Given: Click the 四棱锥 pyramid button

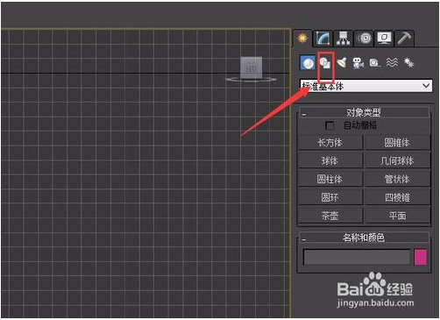Looking at the screenshot, I should [x=397, y=197].
